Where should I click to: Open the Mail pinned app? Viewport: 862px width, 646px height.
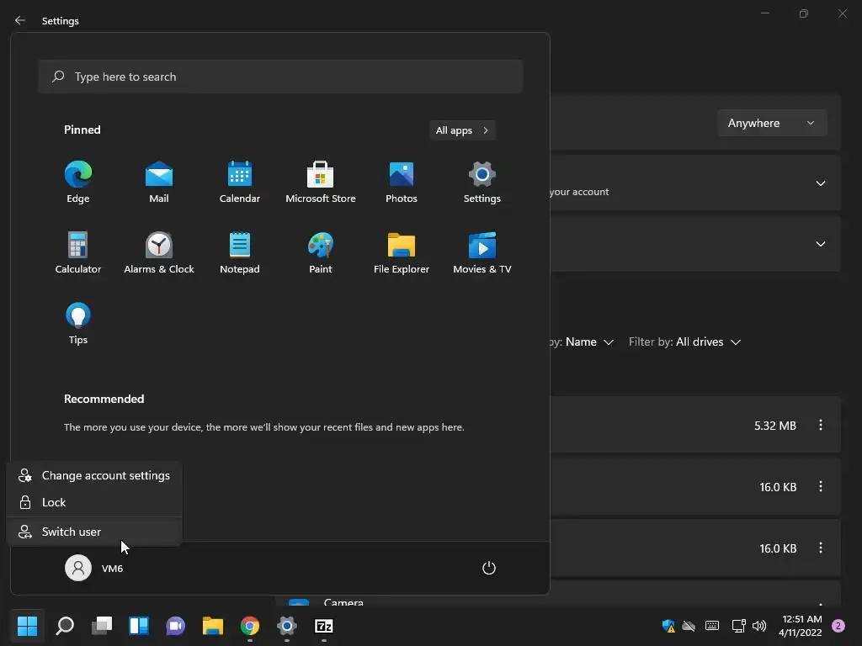click(x=159, y=183)
